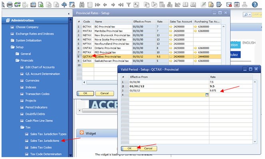The height and width of the screenshot is (159, 265).
Task: Click the Form Settings pencil icon
Action: tap(203, 4)
